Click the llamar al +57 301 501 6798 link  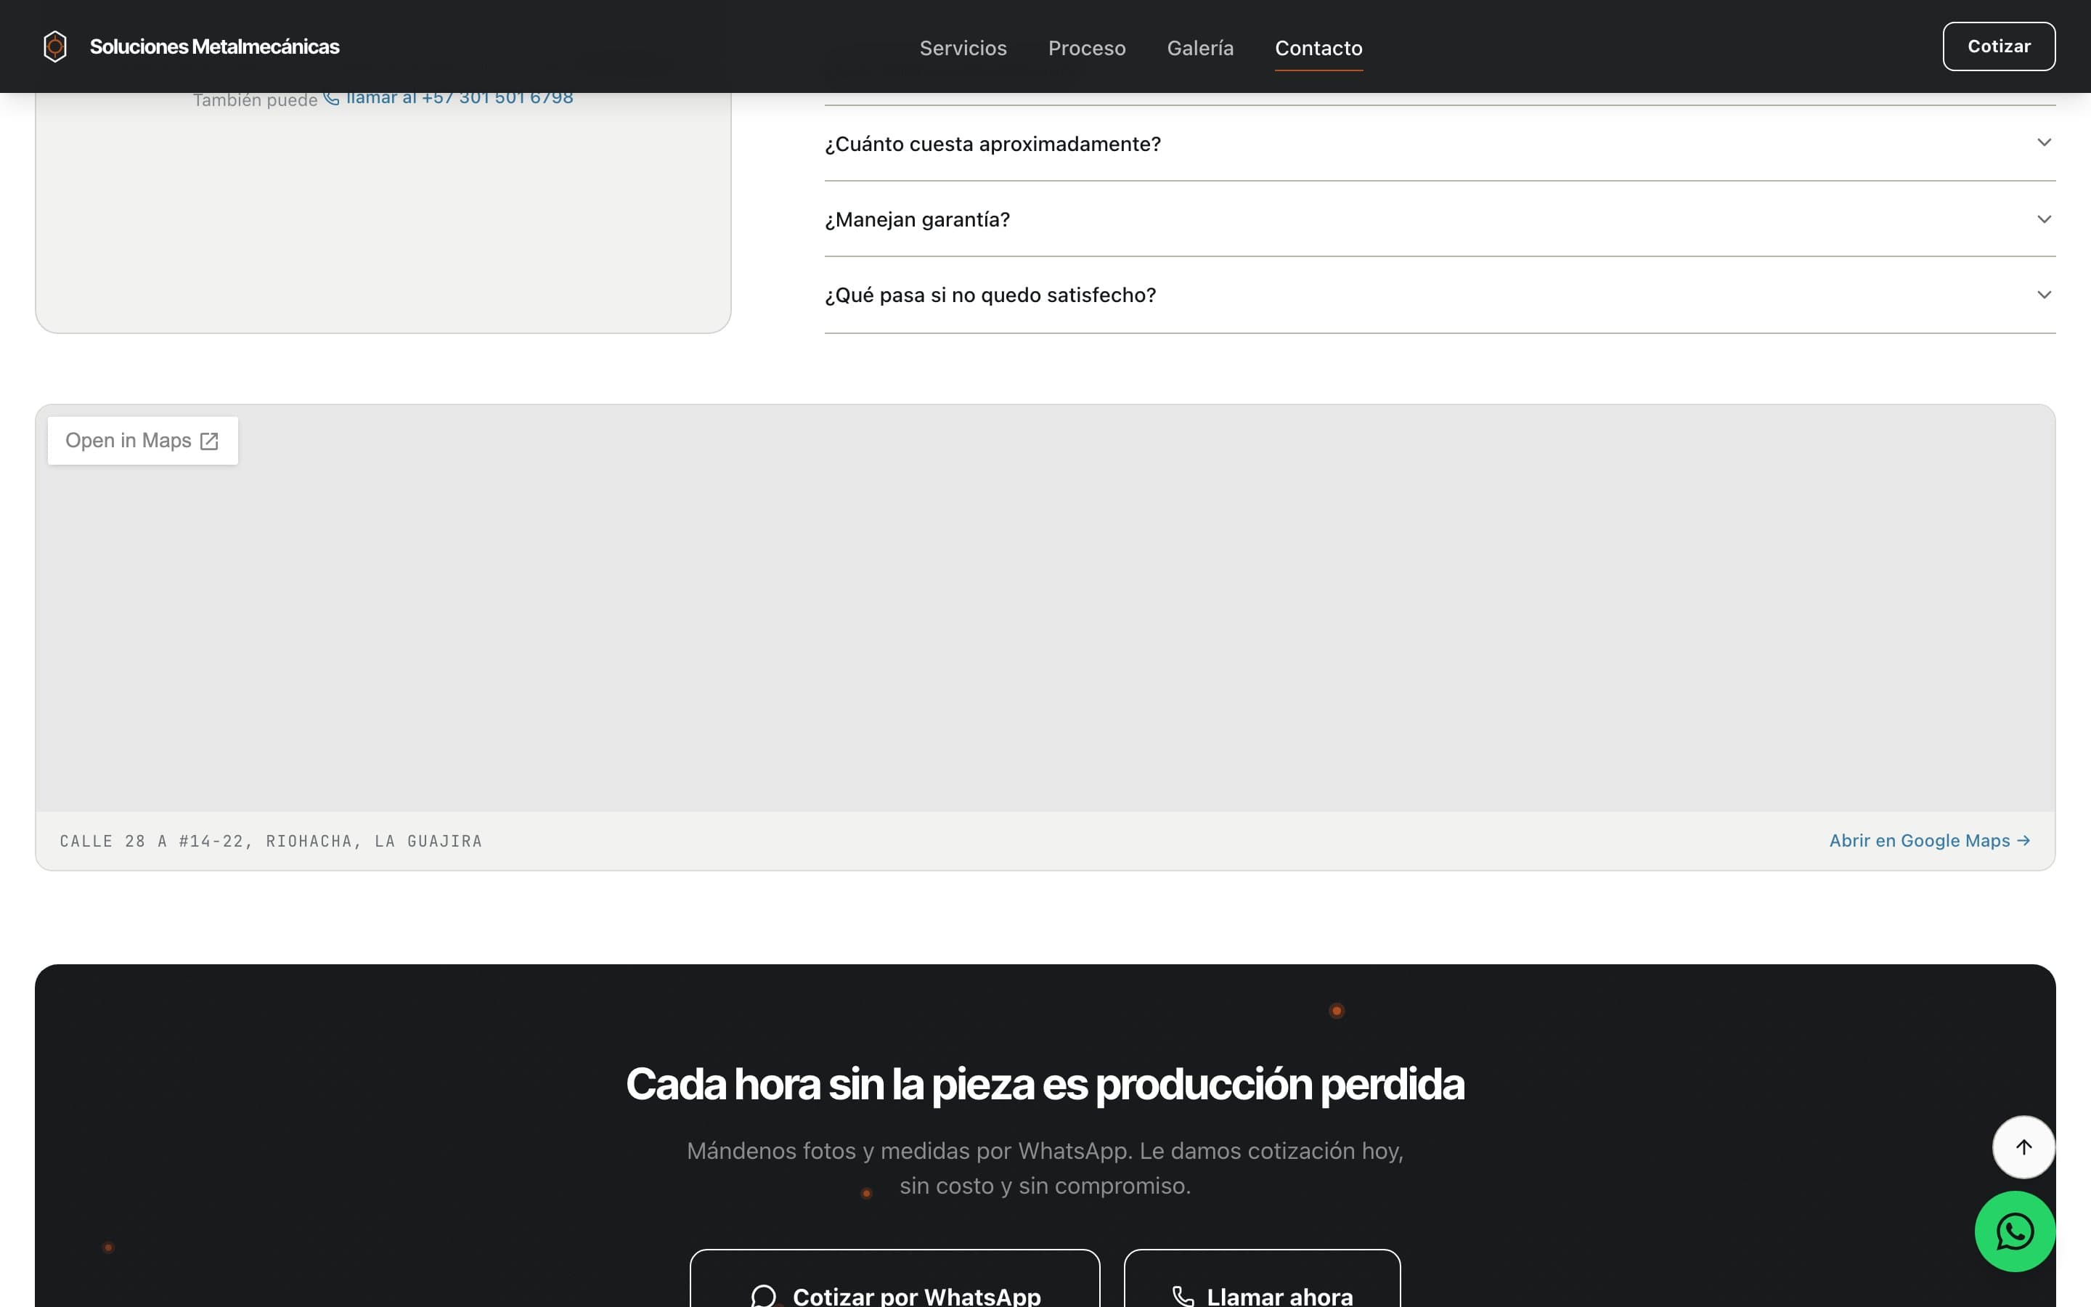tap(459, 98)
